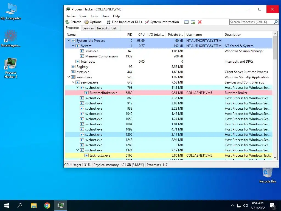Click Physical memory status bar entry
This screenshot has width=281, height=211.
pos(119,165)
